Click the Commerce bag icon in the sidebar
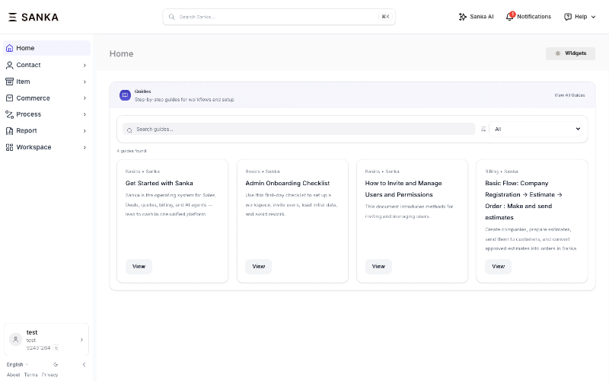The height and width of the screenshot is (381, 609). pos(10,98)
